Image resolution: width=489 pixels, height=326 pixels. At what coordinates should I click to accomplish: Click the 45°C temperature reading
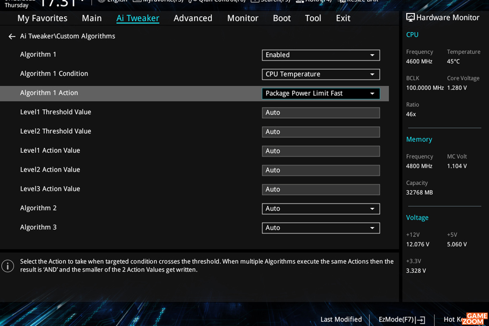453,62
